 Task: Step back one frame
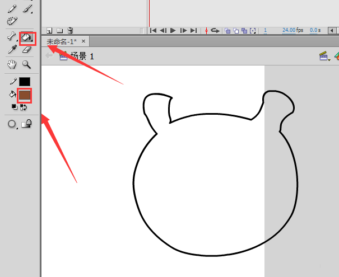point(163,30)
